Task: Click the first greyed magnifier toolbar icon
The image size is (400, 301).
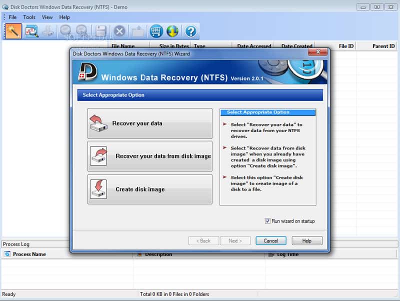Action: (x=66, y=31)
